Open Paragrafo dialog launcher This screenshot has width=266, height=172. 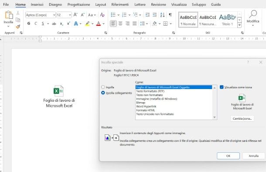pos(174,33)
